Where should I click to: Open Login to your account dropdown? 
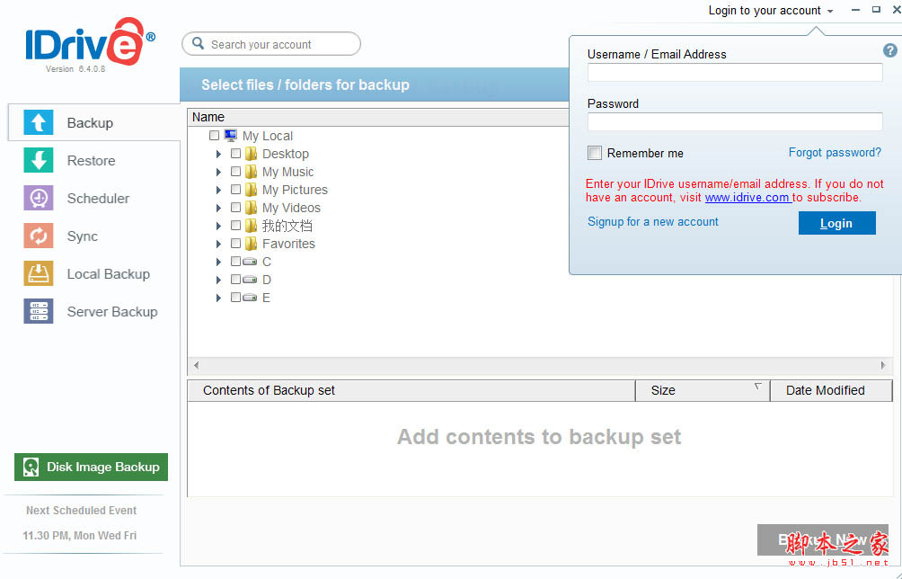click(x=770, y=11)
